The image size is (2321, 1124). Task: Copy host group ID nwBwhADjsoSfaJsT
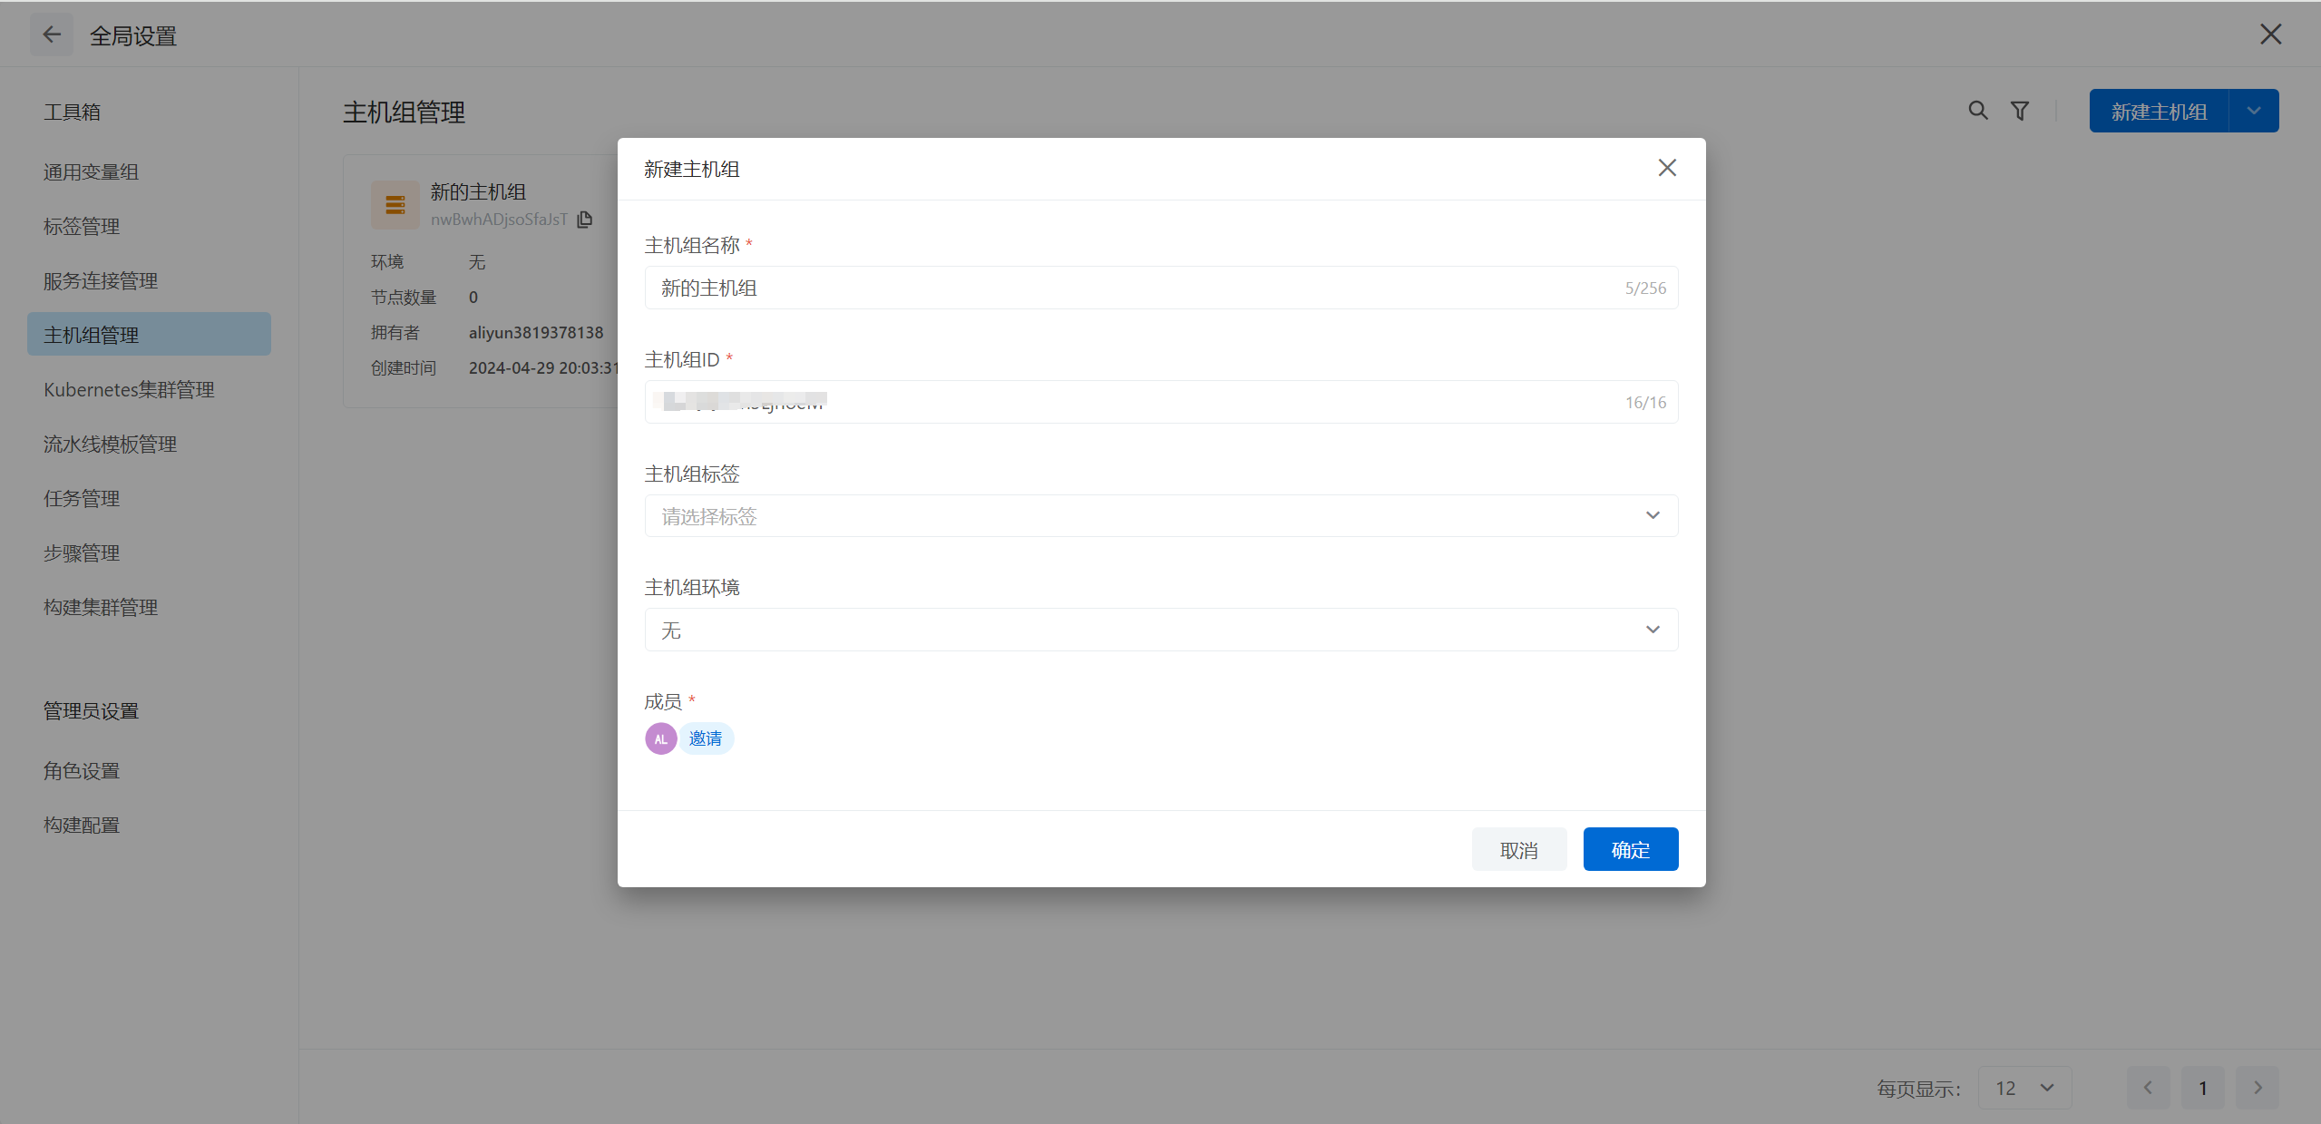585,220
